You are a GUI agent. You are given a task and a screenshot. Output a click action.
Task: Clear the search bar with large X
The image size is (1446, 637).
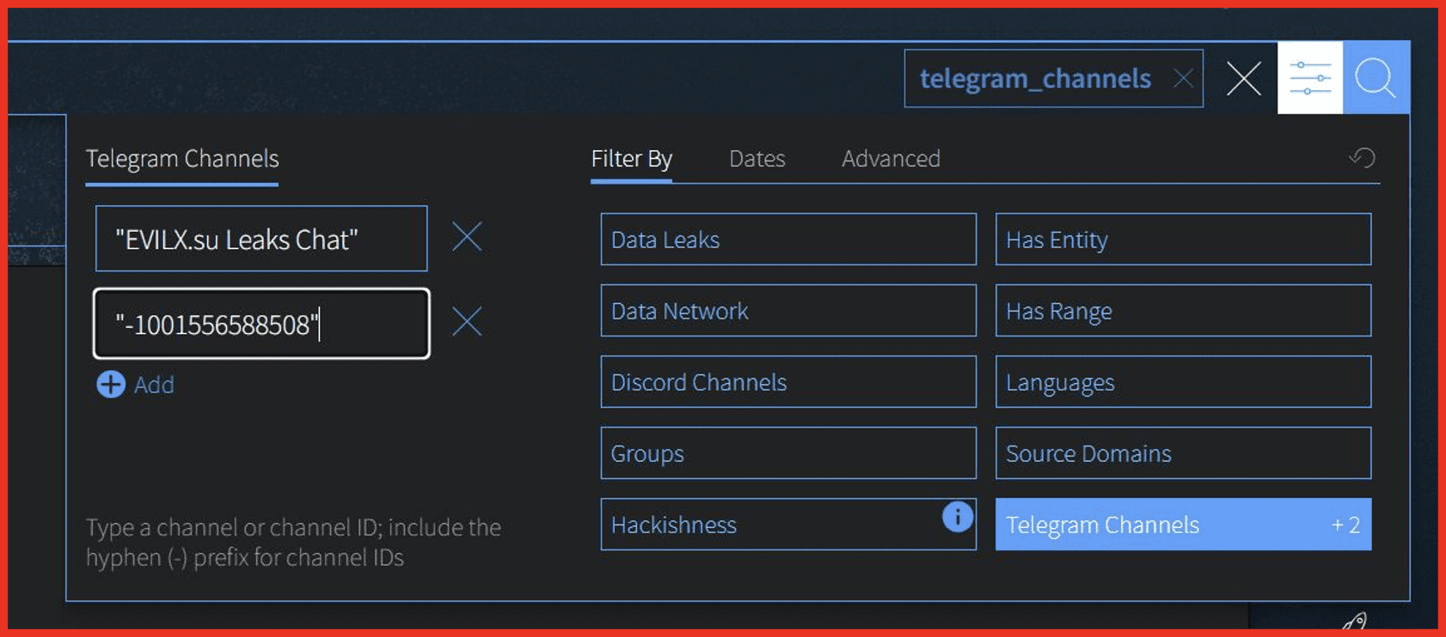click(1243, 78)
